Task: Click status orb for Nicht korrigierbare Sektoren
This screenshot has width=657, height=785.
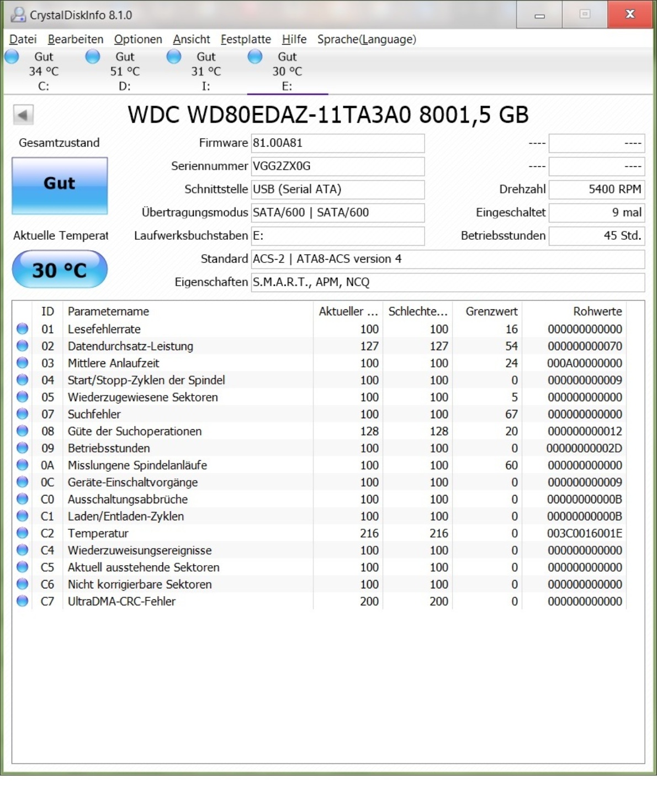Action: pos(23,584)
